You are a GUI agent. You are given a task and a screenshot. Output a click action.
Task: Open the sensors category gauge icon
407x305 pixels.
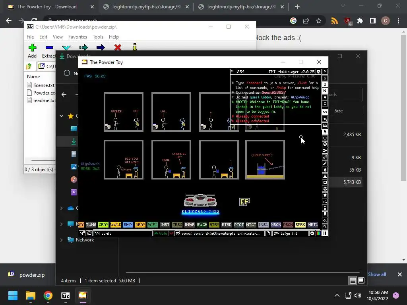click(325, 144)
